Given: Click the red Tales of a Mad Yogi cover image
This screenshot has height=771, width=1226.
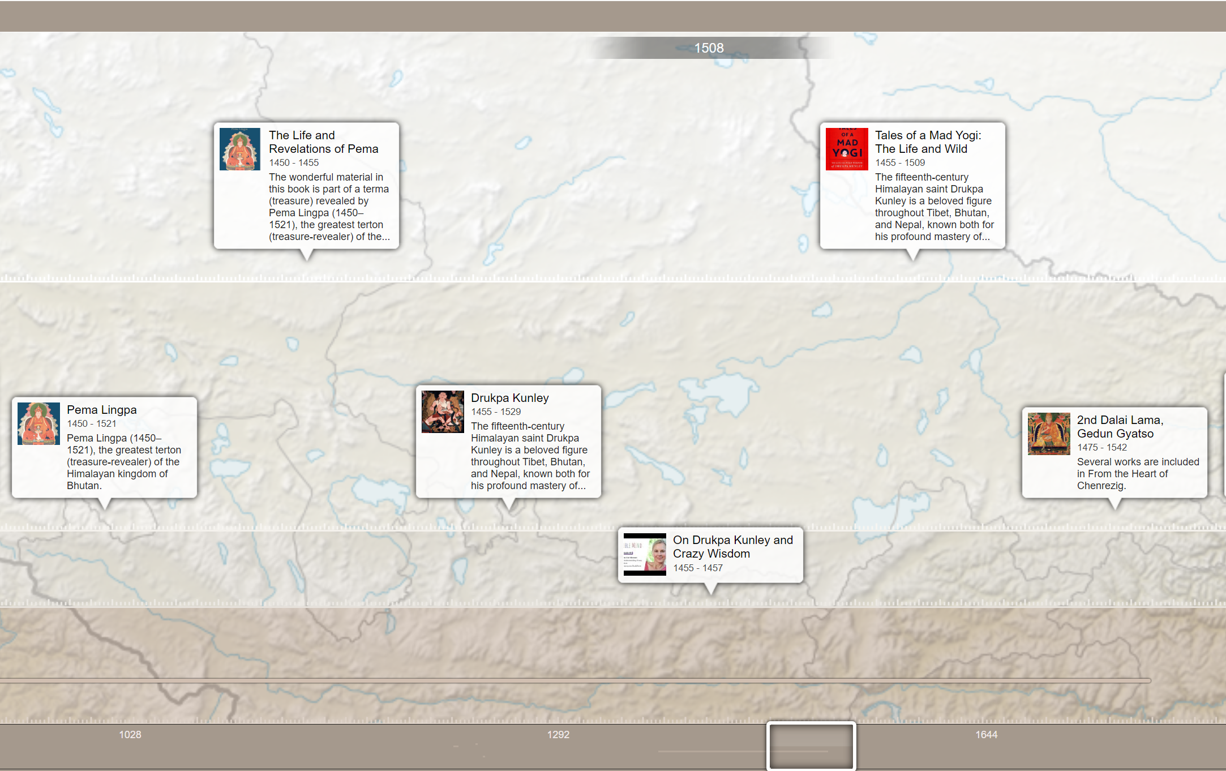Looking at the screenshot, I should [846, 148].
